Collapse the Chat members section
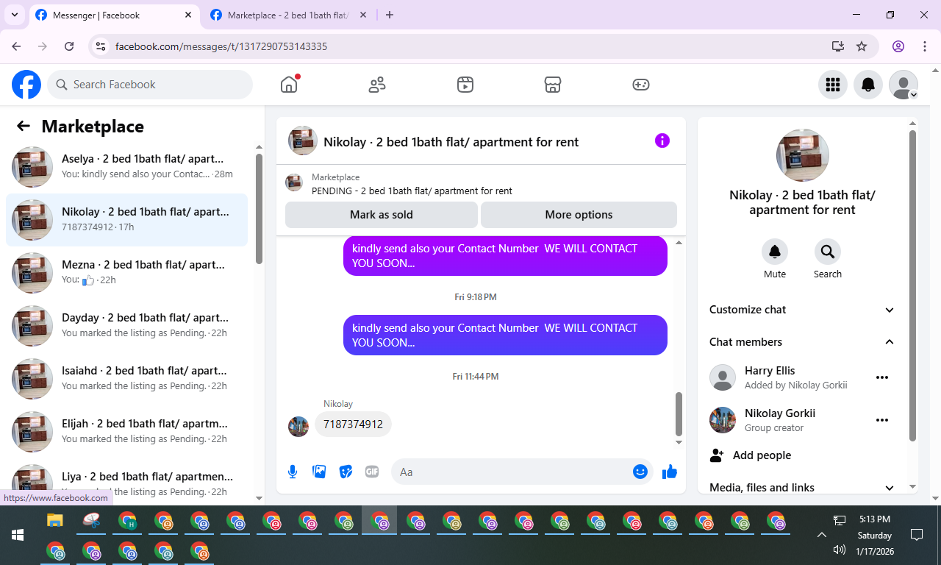The image size is (941, 565). [x=803, y=342]
